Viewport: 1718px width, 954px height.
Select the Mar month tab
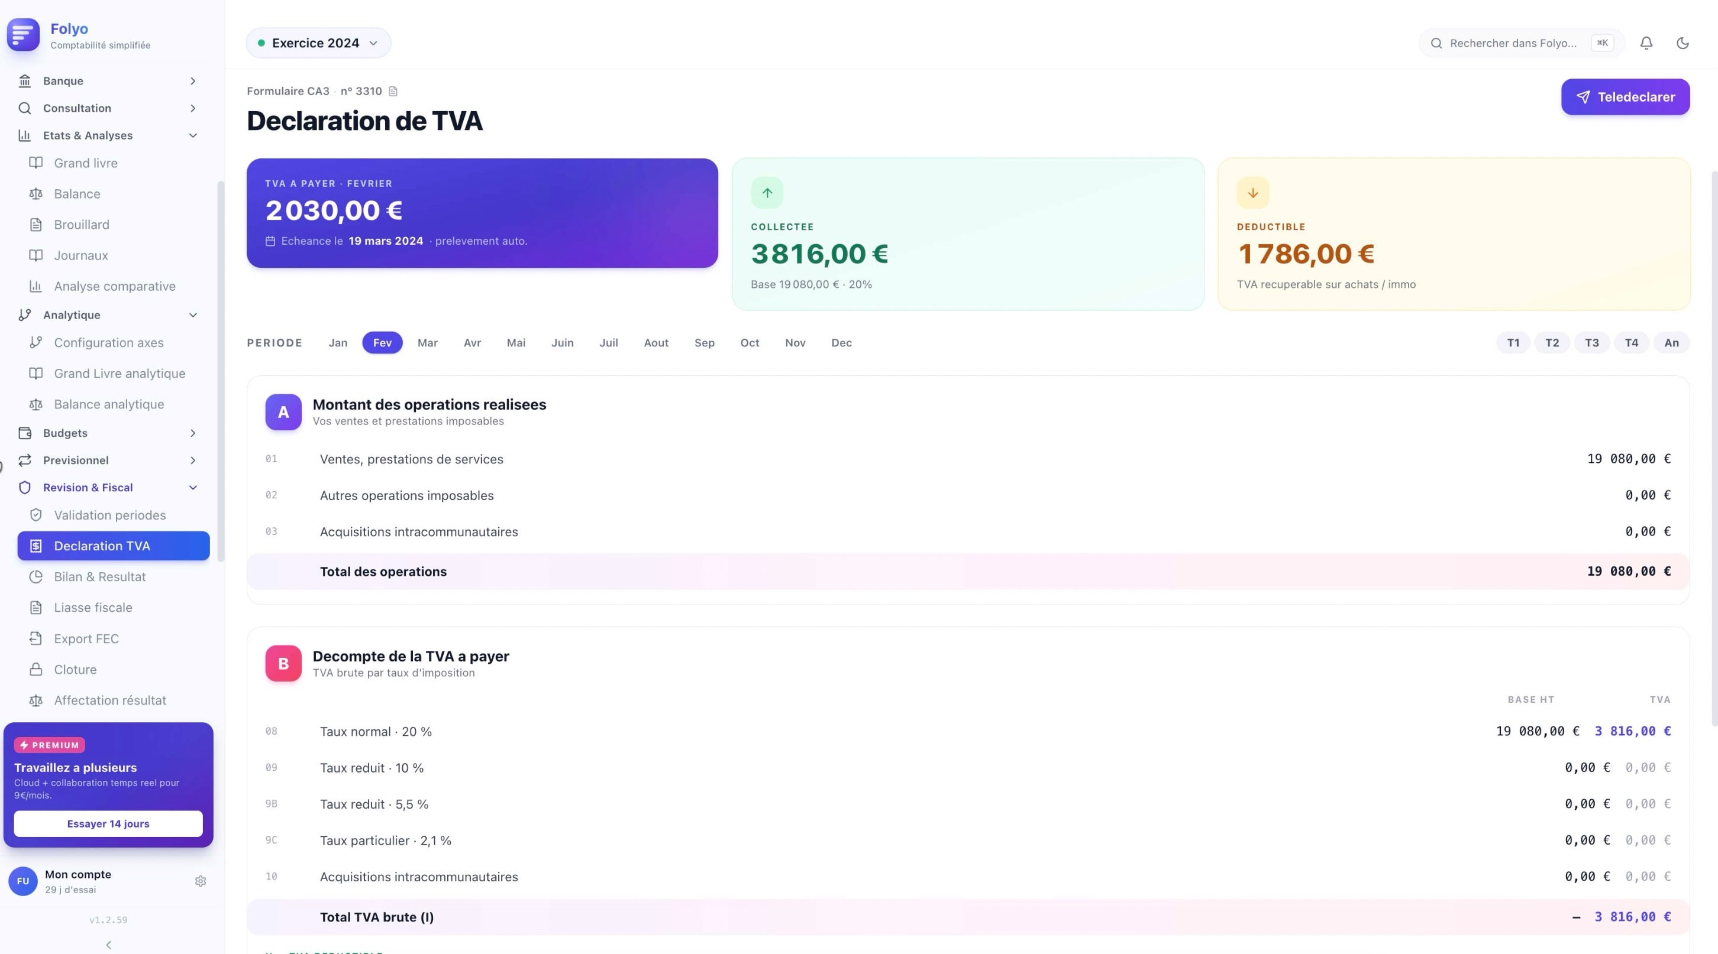click(428, 343)
